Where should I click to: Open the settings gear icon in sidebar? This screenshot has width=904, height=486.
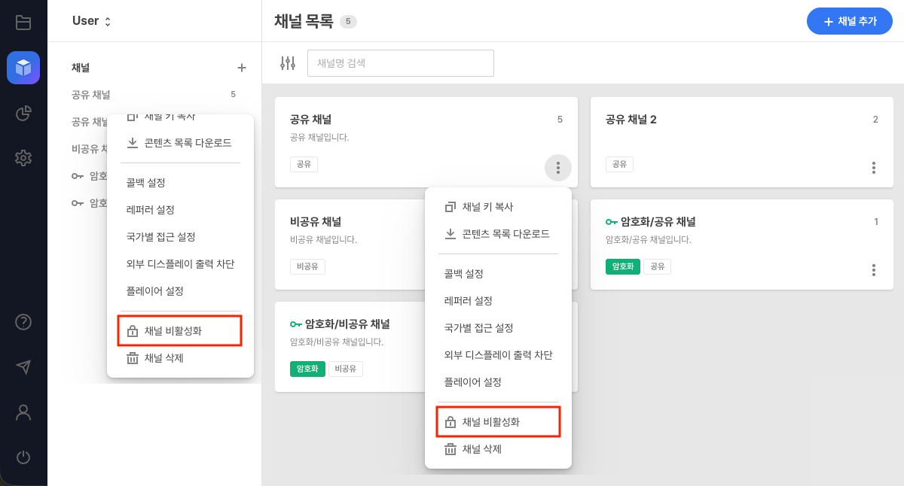pyautogui.click(x=23, y=158)
